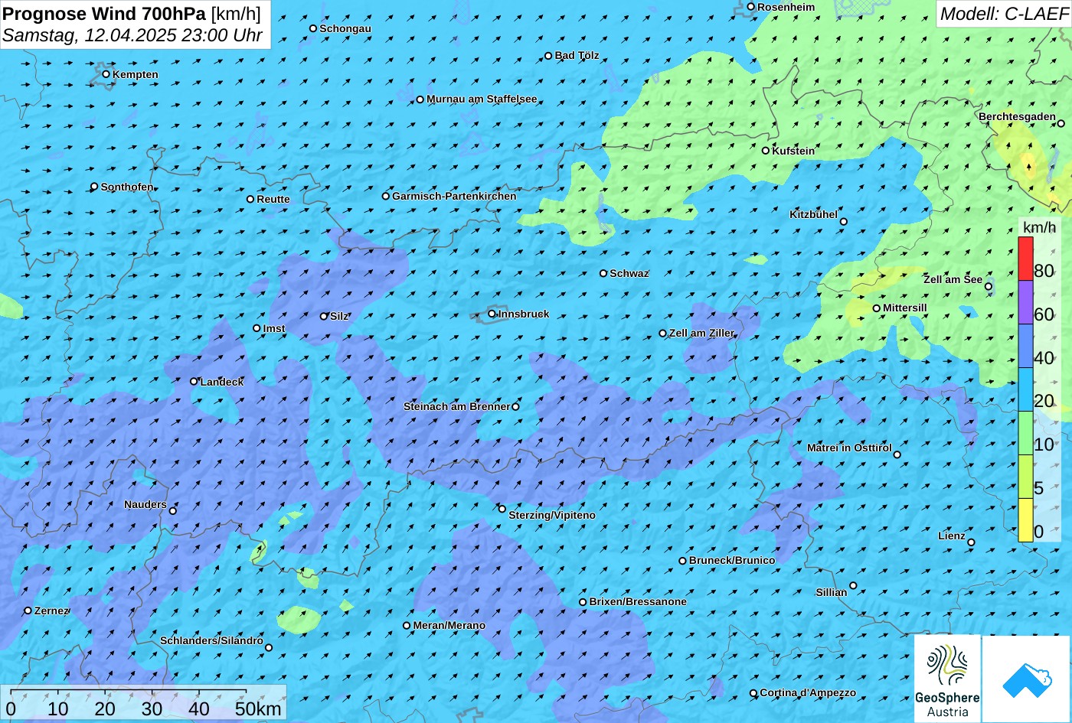Click Murnau am Staffelsee label
This screenshot has width=1072, height=723.
coord(482,99)
